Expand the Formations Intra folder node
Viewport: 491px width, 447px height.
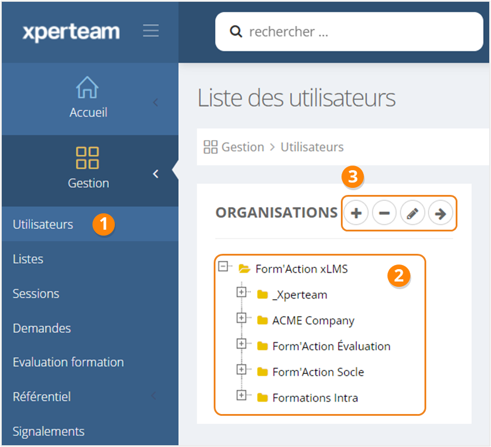(x=241, y=395)
